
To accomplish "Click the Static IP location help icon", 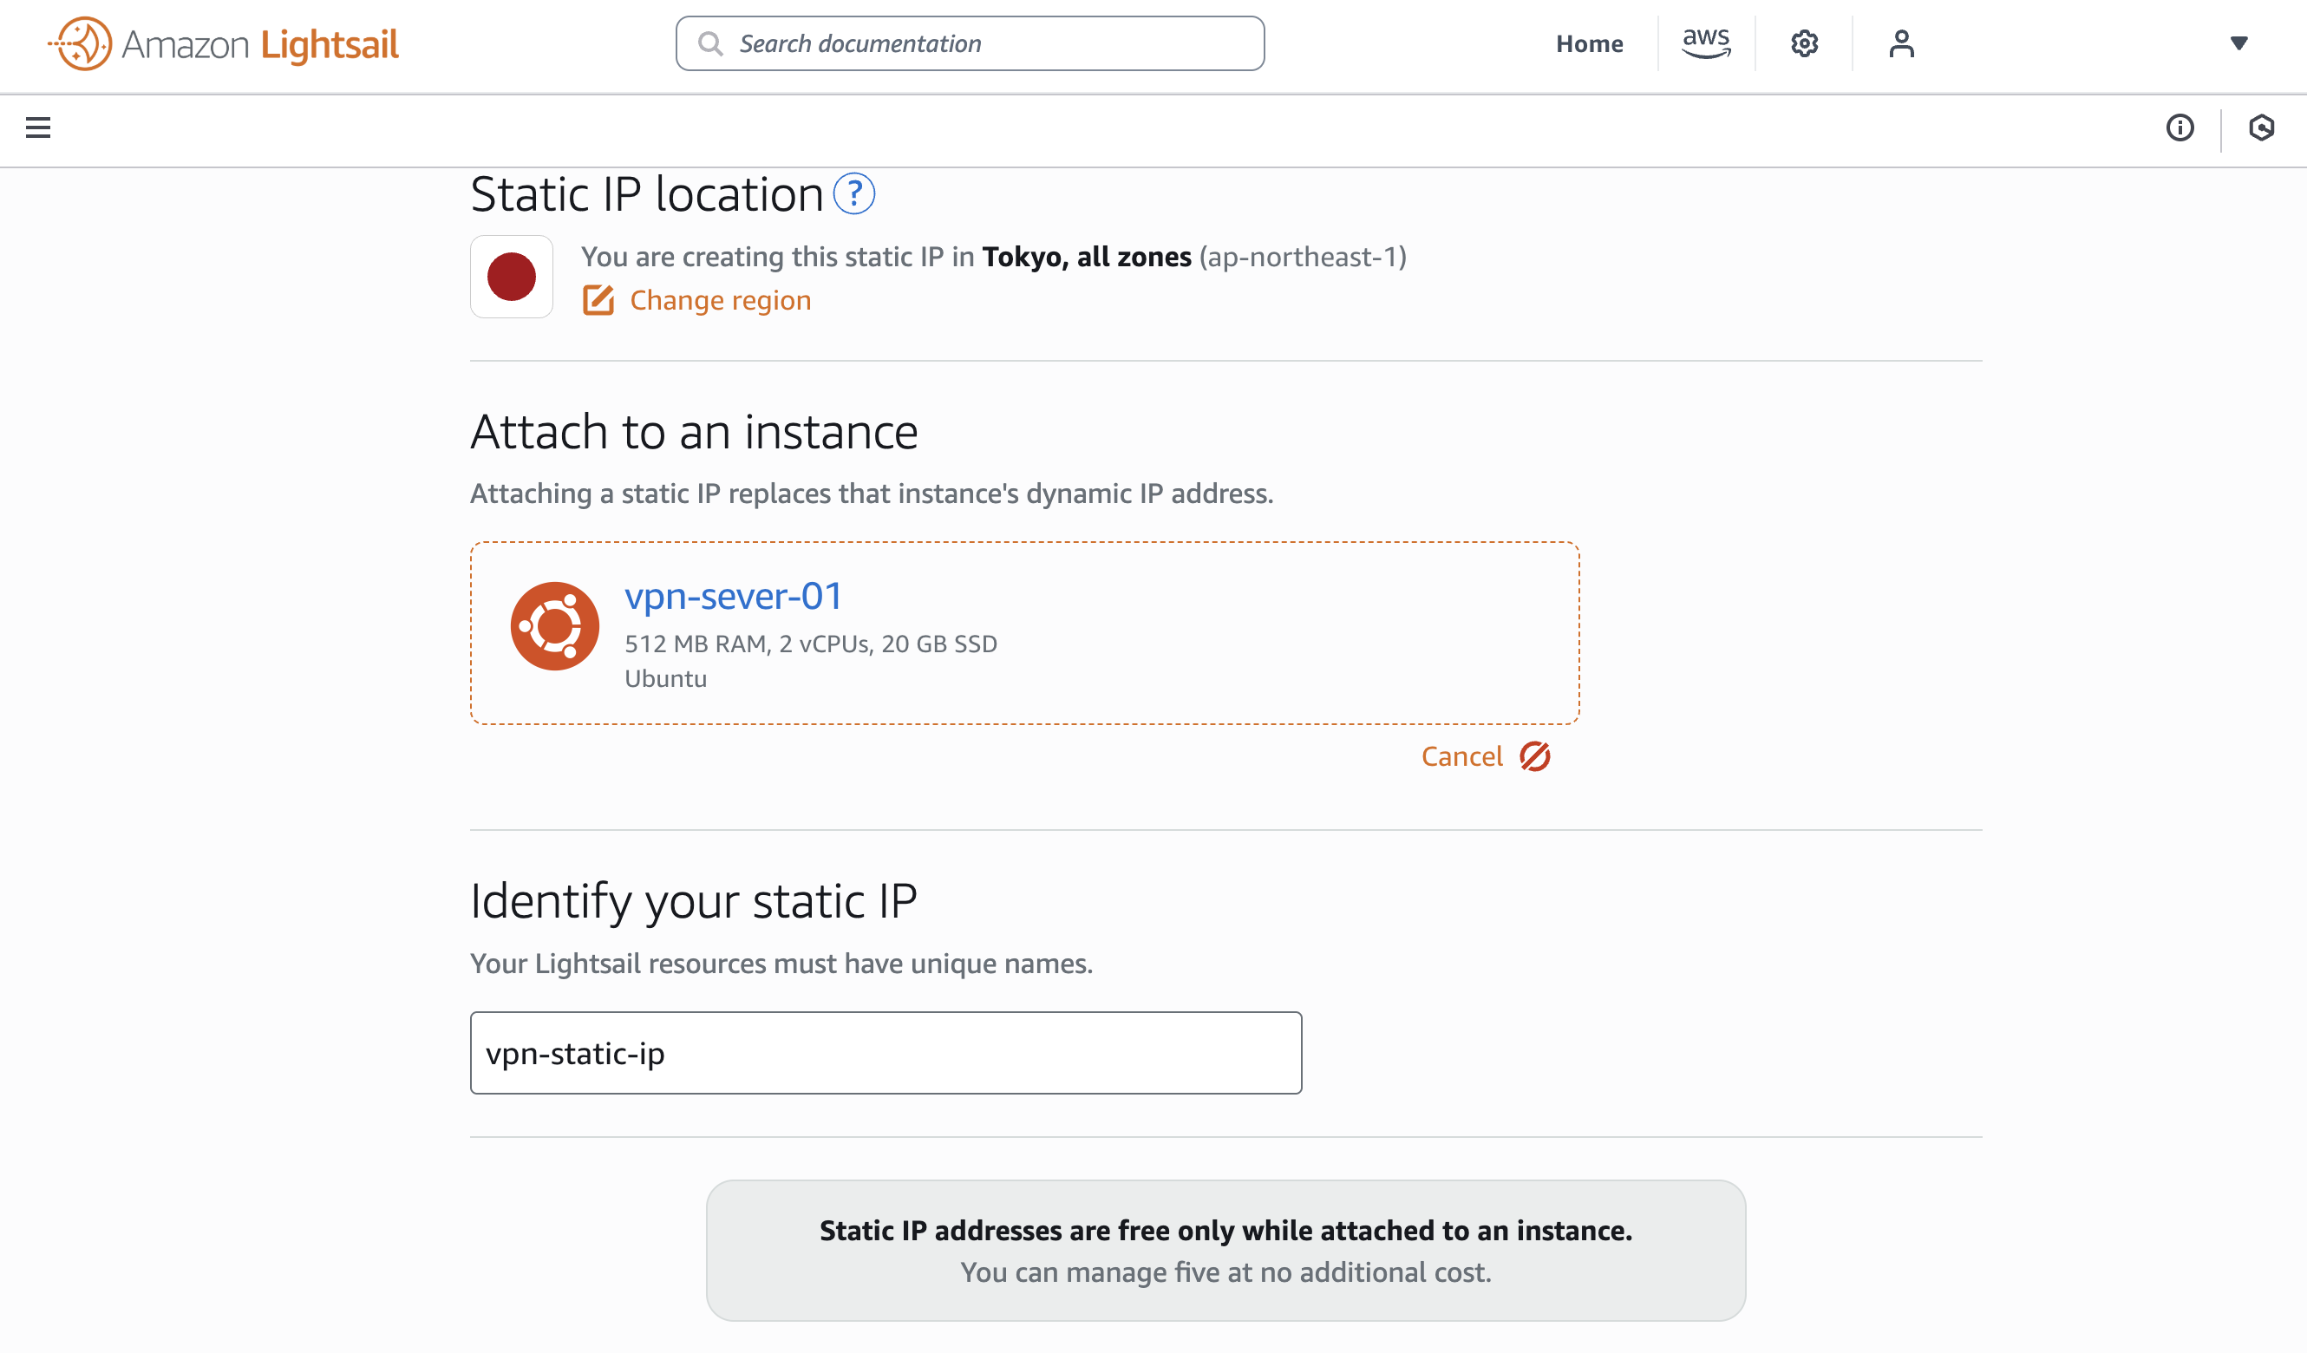I will coord(854,193).
